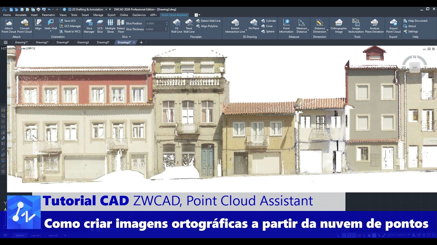
Task: Add a new drawing tab with plus
Action: (x=141, y=43)
